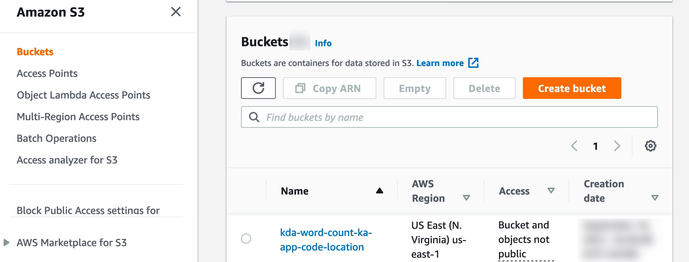Sort by Access column arrow

click(x=551, y=191)
